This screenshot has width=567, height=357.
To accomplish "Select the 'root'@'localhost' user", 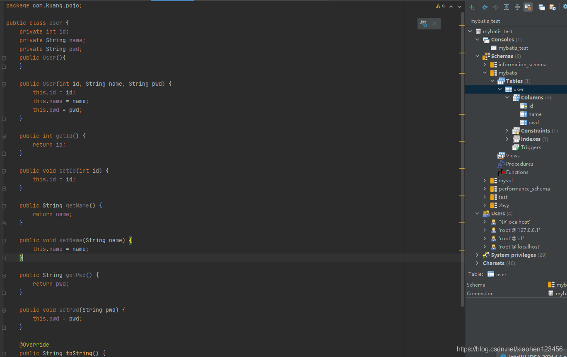I will 519,247.
